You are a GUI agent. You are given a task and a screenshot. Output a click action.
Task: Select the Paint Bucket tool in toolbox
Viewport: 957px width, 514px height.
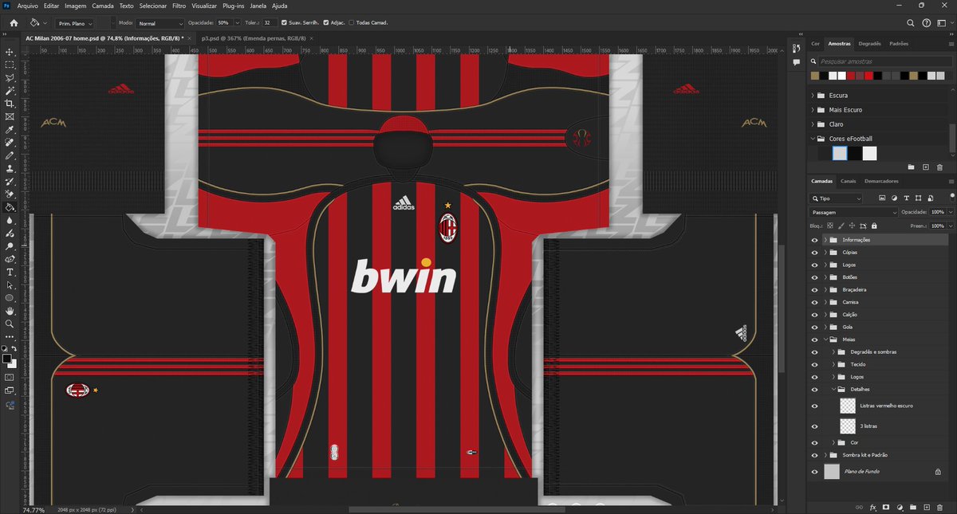pyautogui.click(x=10, y=207)
